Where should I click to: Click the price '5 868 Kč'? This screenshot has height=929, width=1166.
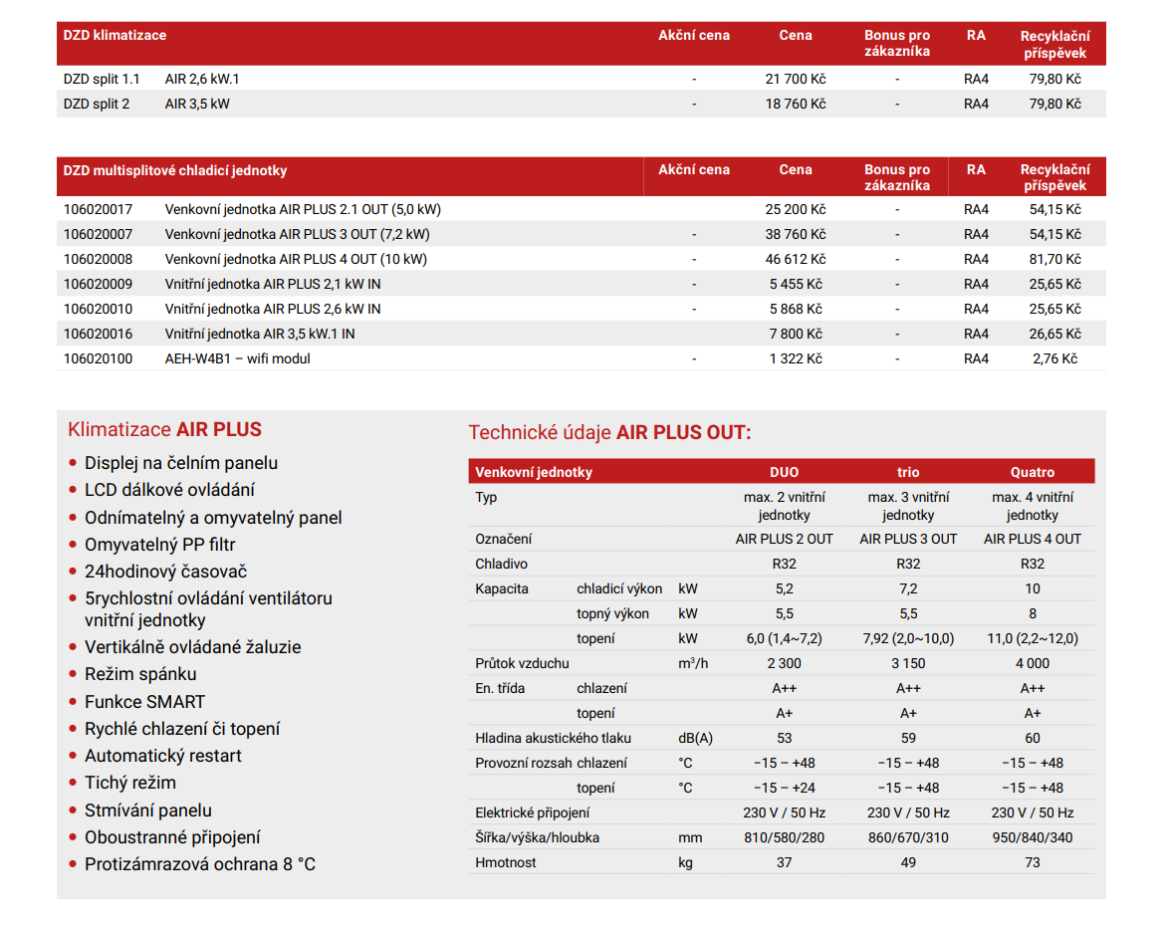pyautogui.click(x=796, y=309)
